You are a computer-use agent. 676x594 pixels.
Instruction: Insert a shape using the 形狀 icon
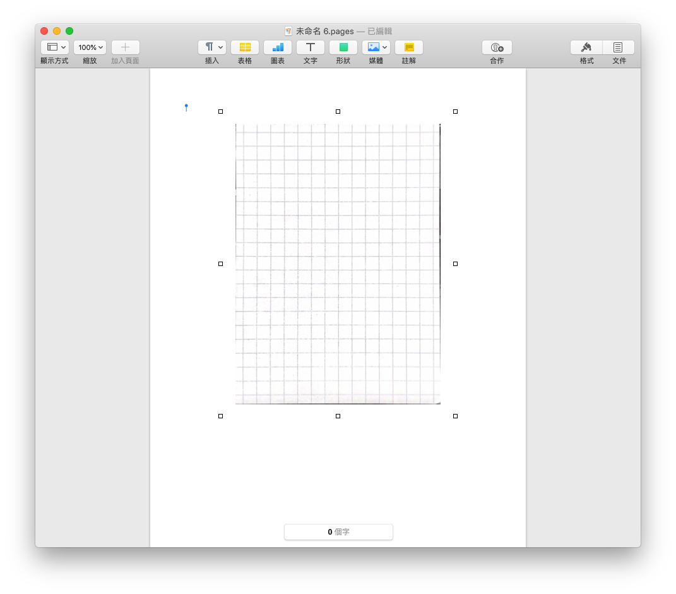pyautogui.click(x=343, y=47)
